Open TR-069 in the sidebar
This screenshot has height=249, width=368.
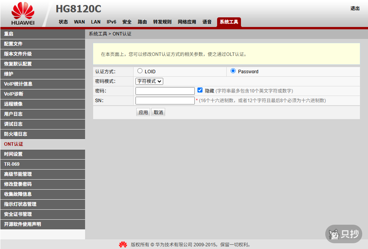tap(43, 164)
